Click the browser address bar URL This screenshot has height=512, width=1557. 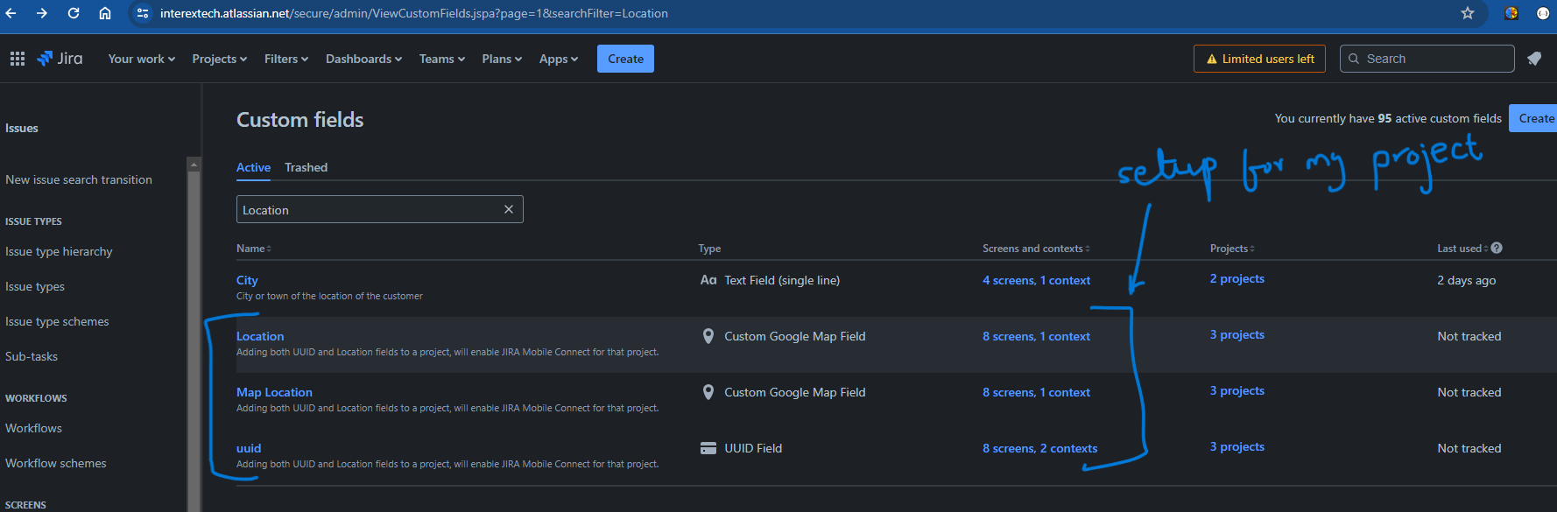click(413, 13)
